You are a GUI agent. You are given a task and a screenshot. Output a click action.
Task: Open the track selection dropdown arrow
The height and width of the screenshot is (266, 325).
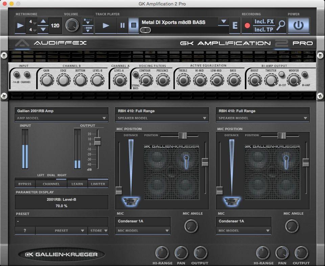tap(224, 22)
